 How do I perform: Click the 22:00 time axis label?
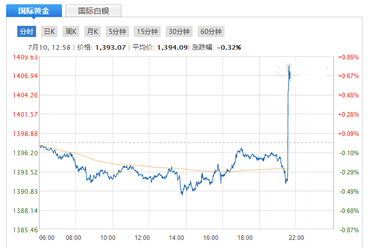[296, 237]
